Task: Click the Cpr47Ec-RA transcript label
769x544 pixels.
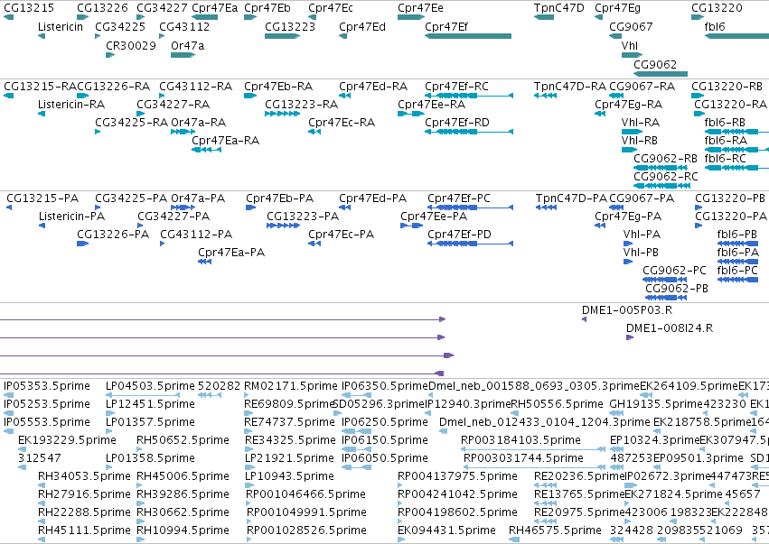Action: 342,123
